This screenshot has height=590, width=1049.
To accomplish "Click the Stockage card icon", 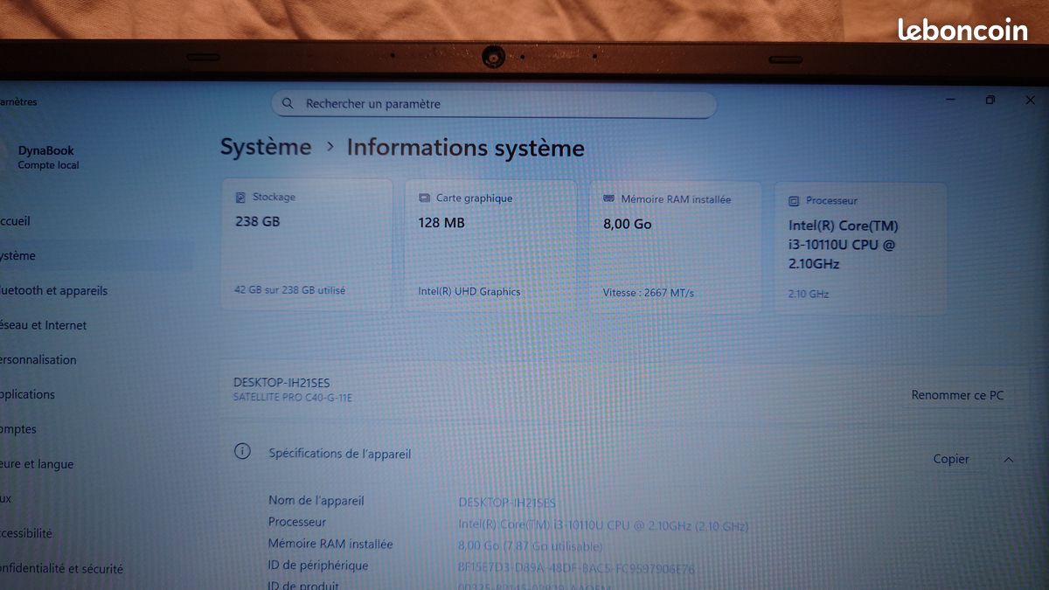I will (240, 198).
